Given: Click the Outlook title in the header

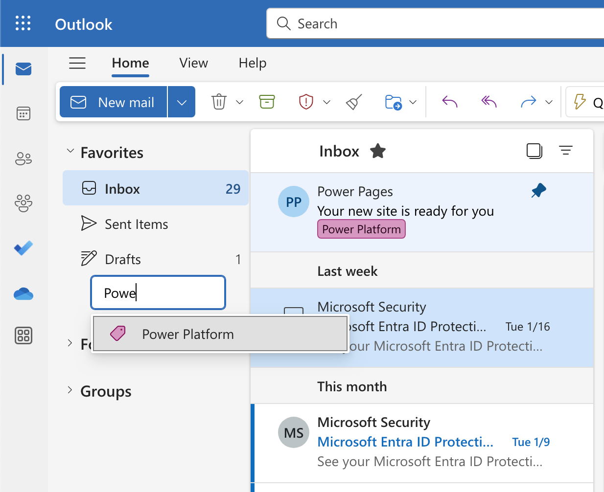Looking at the screenshot, I should [84, 24].
